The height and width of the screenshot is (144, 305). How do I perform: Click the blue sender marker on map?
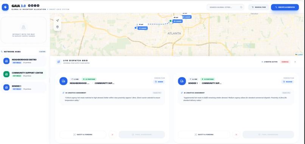tap(135, 28)
